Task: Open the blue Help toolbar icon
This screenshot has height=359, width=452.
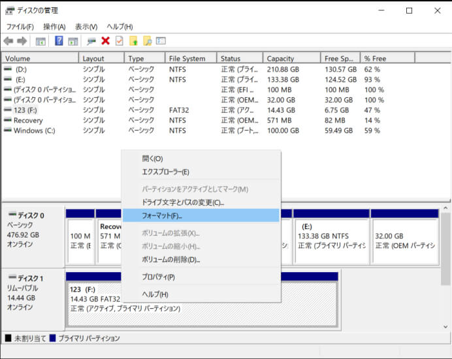Action: point(59,40)
